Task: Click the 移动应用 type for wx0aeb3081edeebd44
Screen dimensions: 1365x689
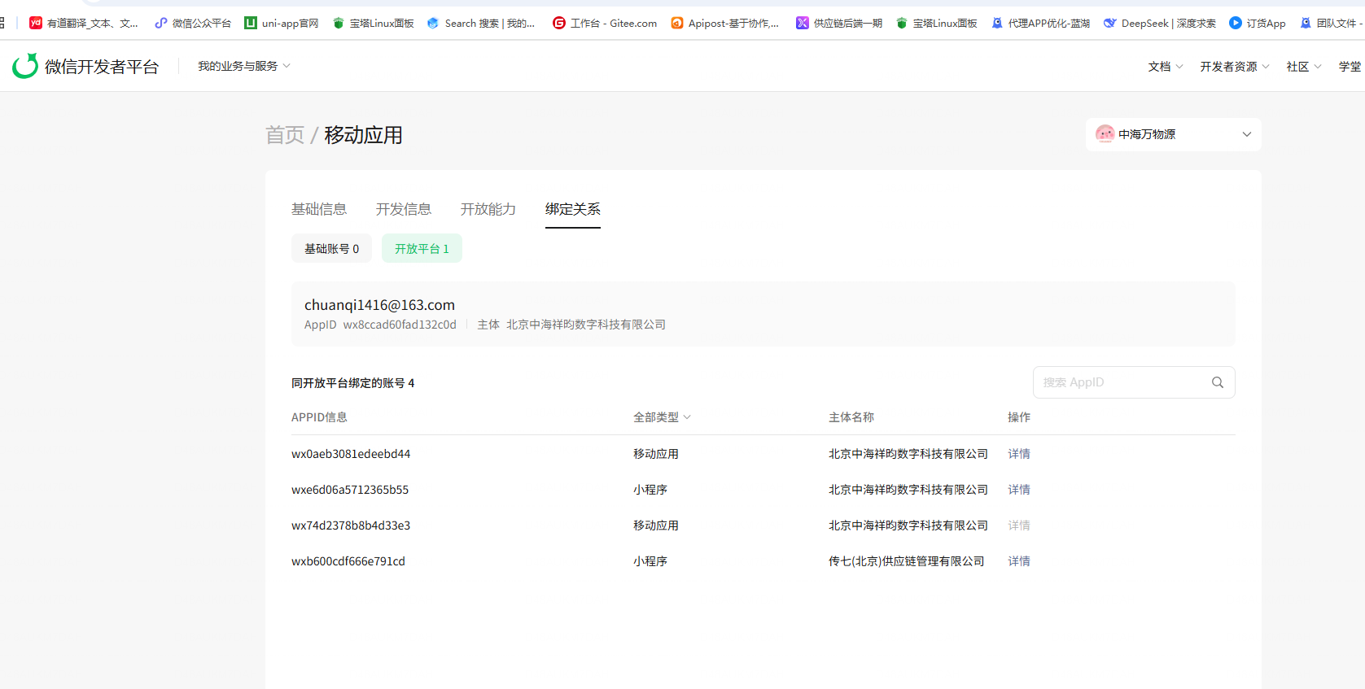Action: [656, 454]
